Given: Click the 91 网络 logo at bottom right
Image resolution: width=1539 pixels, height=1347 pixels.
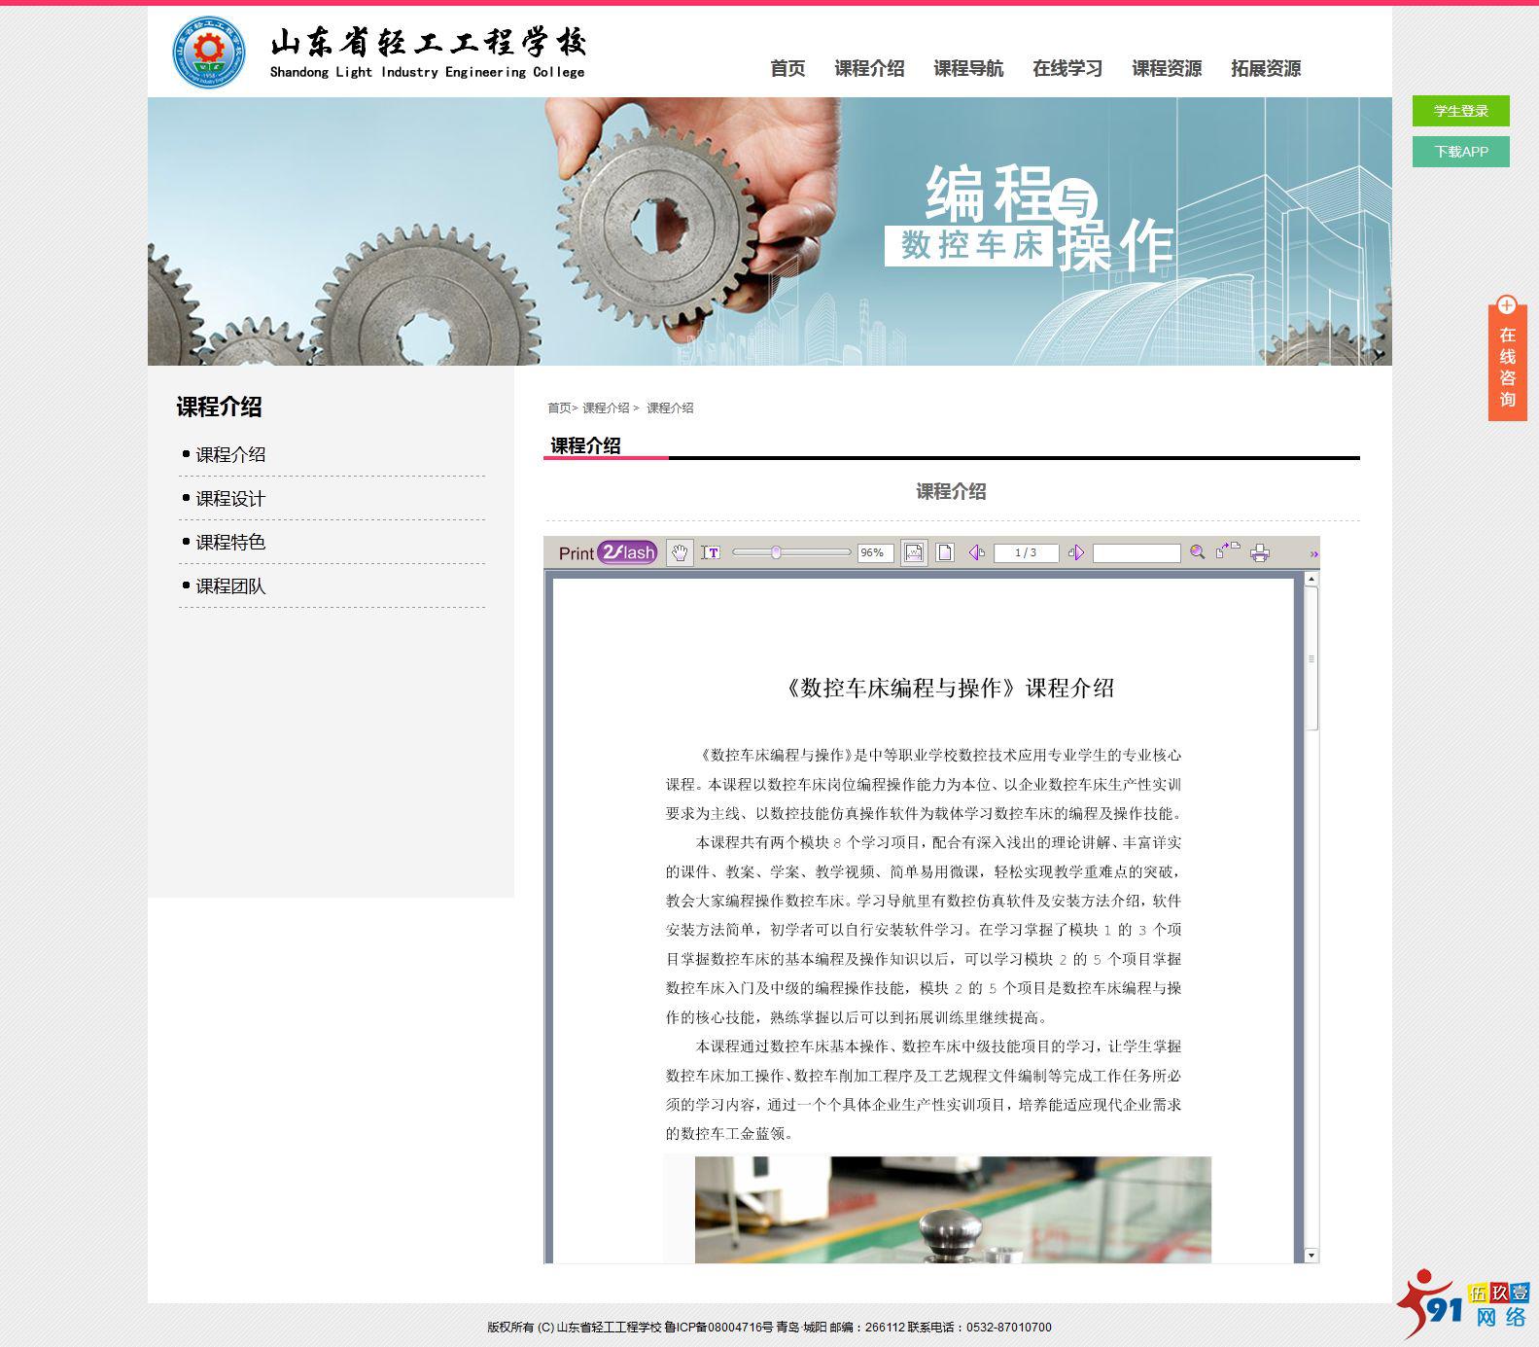Looking at the screenshot, I should 1465,1303.
